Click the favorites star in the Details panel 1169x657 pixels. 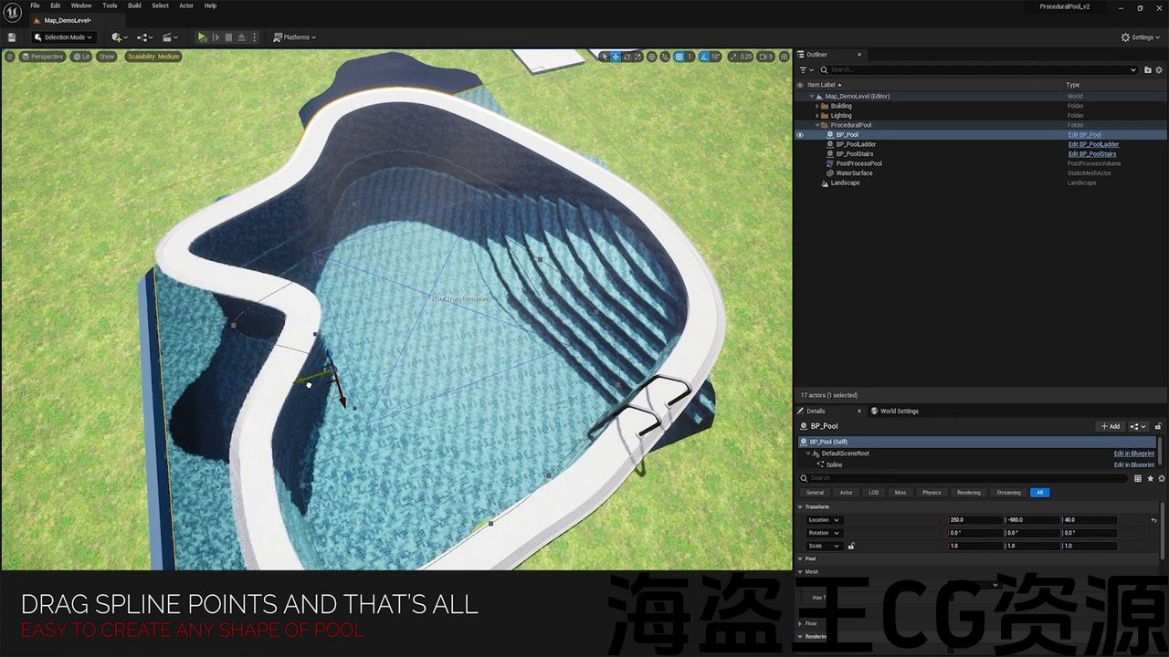(x=1150, y=478)
